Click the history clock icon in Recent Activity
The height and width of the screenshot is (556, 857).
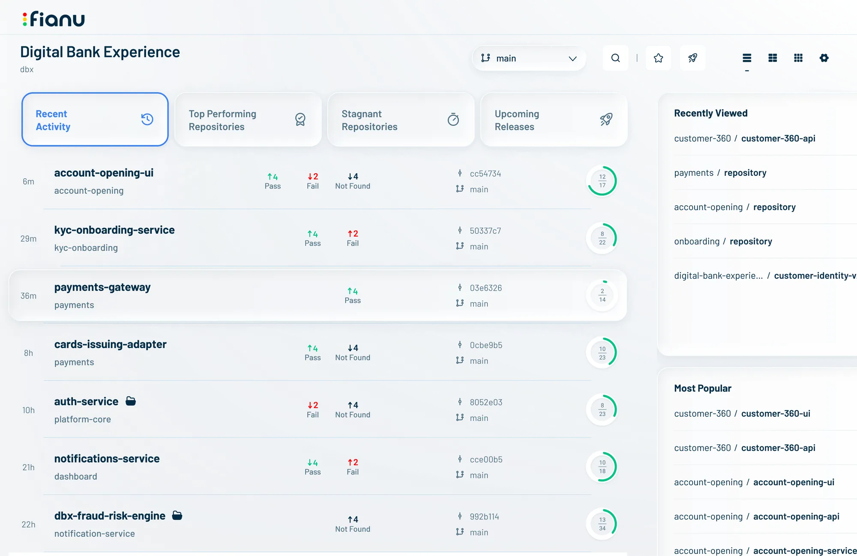(147, 119)
